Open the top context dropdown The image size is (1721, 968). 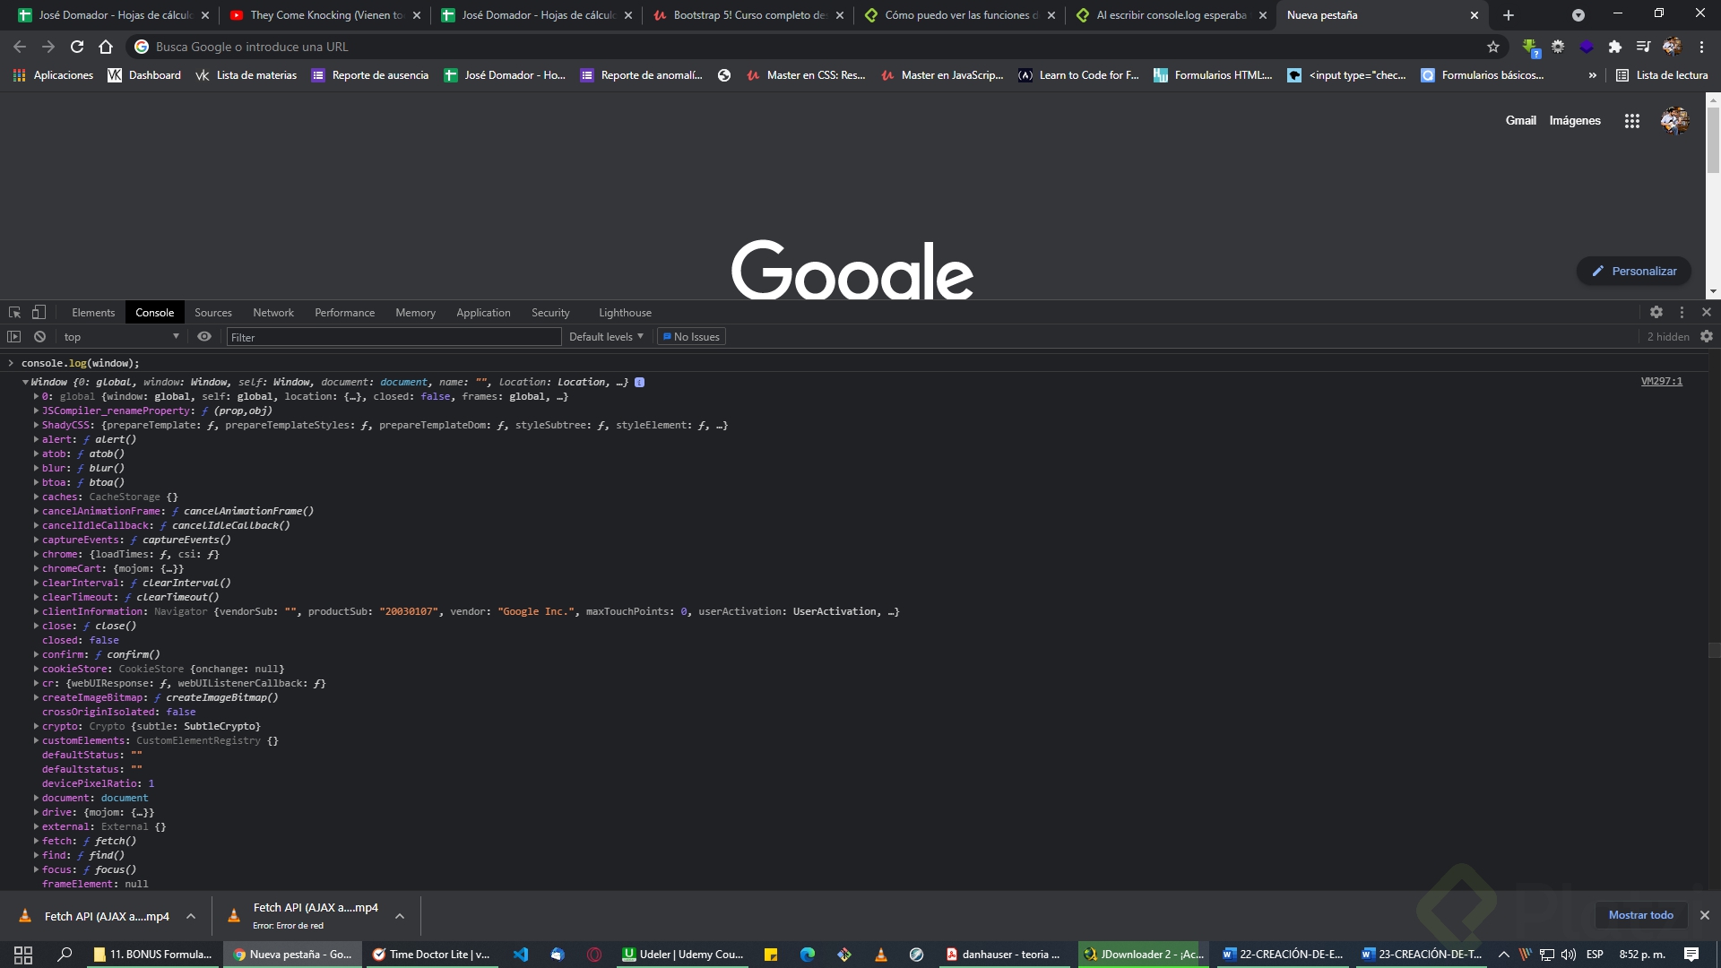pyautogui.click(x=121, y=337)
